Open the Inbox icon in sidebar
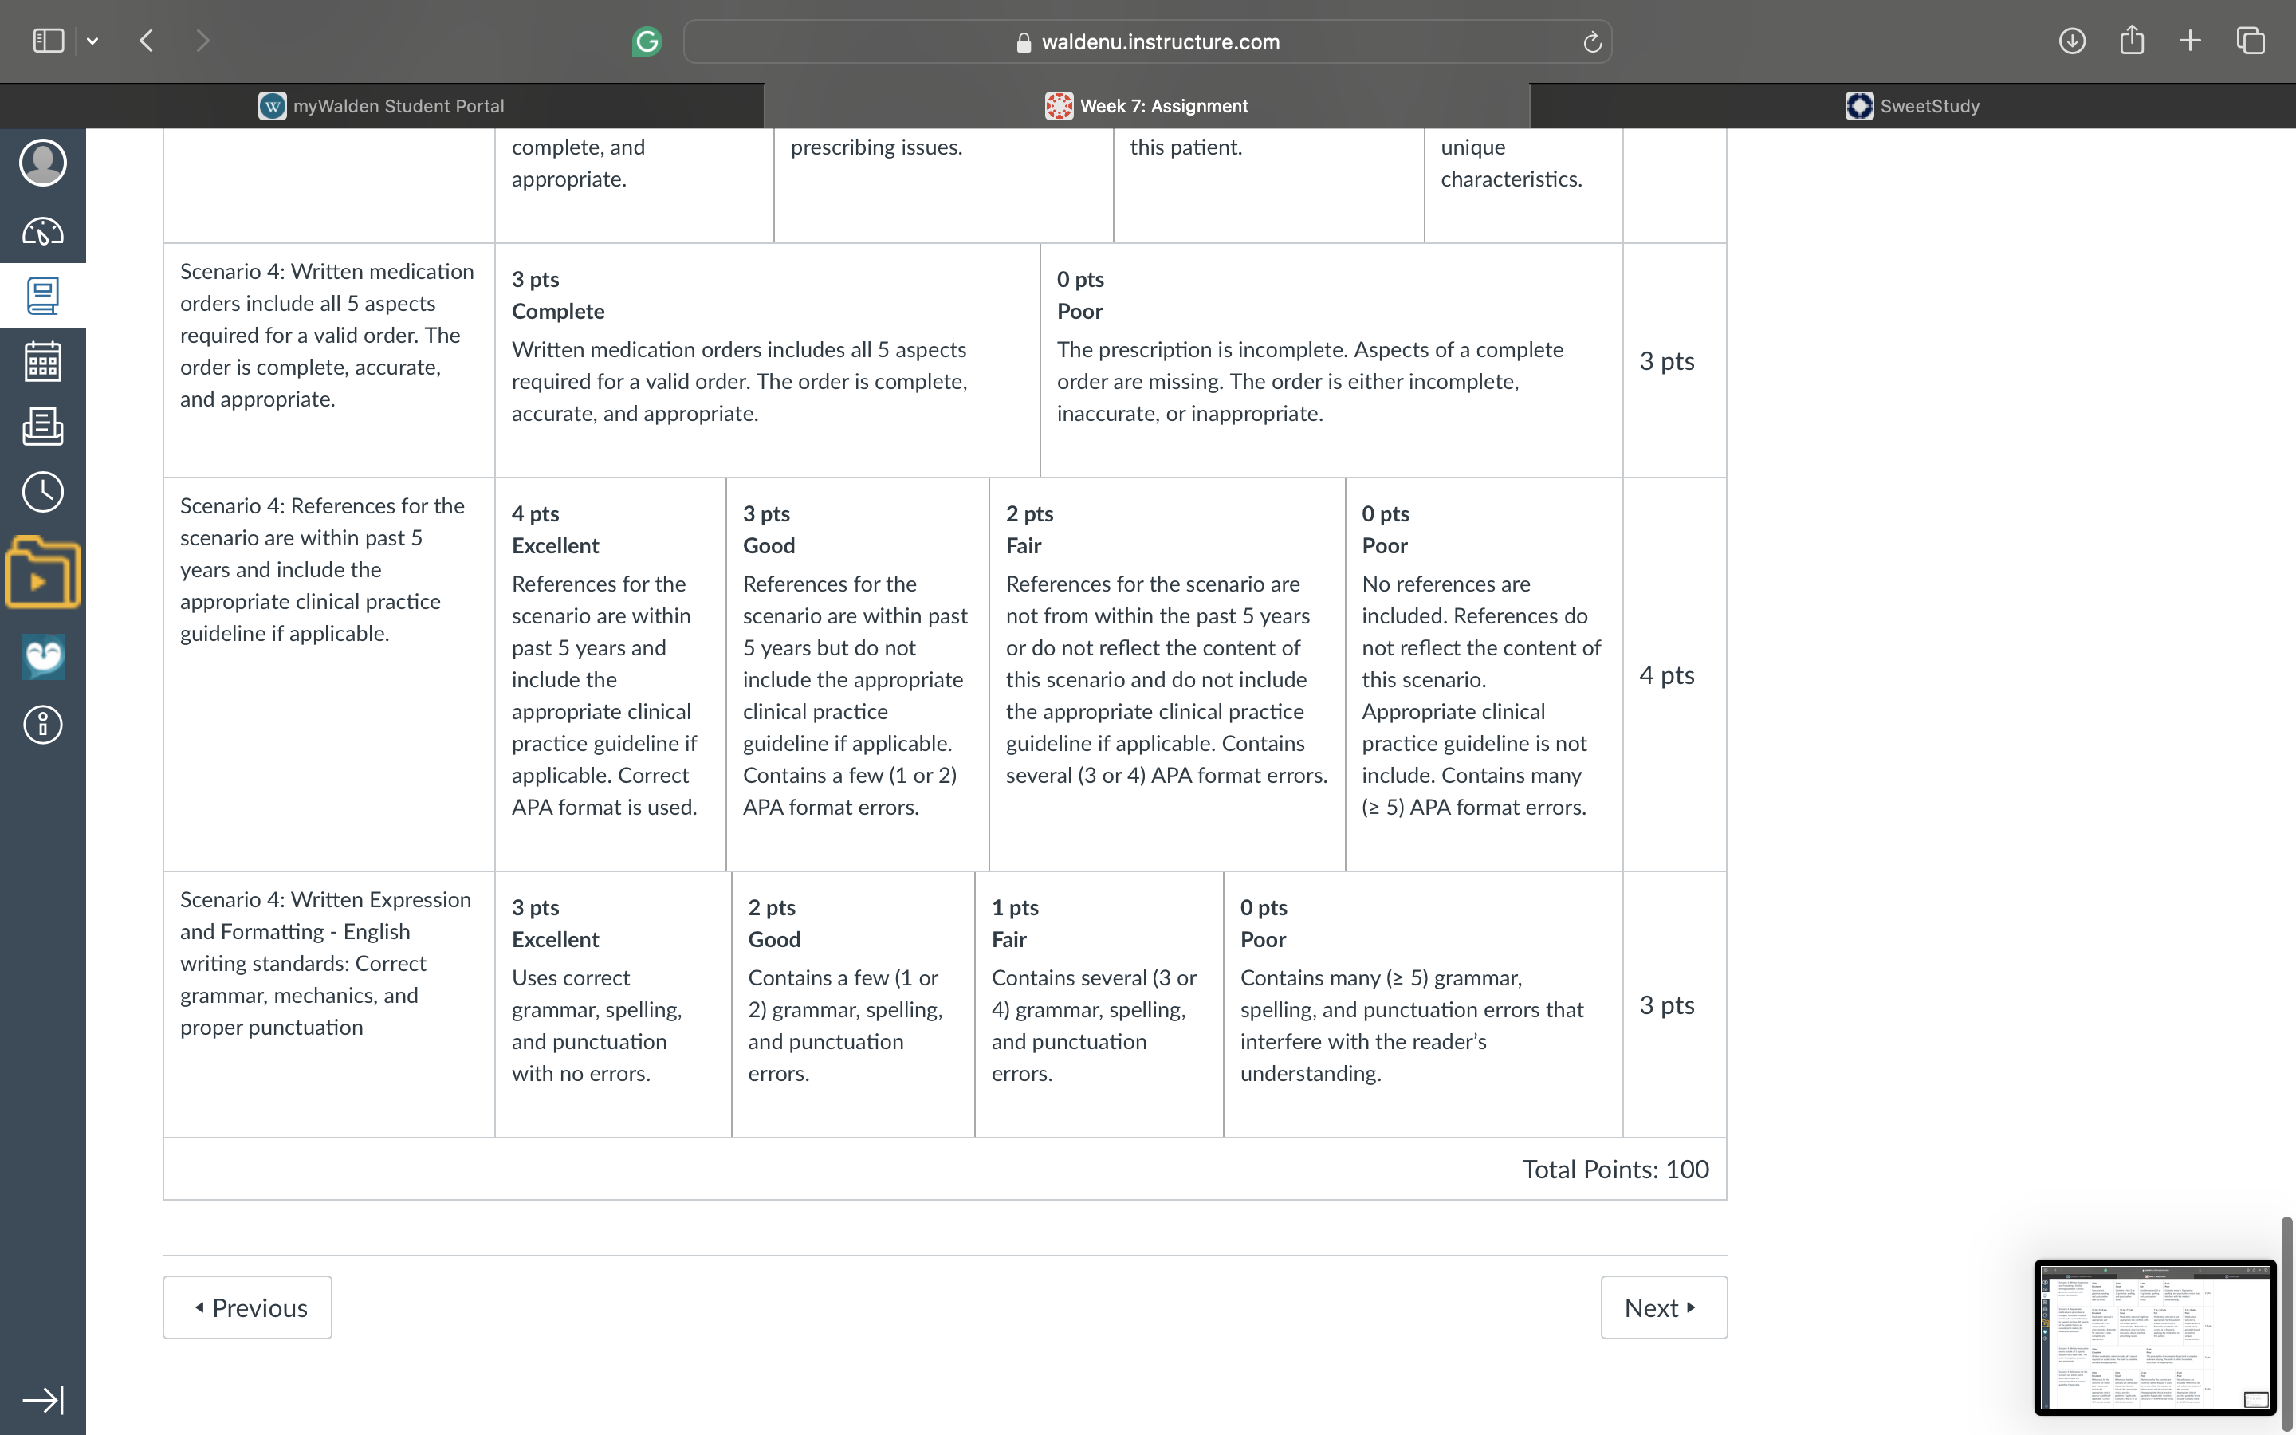Screen dimensions: 2296x1435 43,427
